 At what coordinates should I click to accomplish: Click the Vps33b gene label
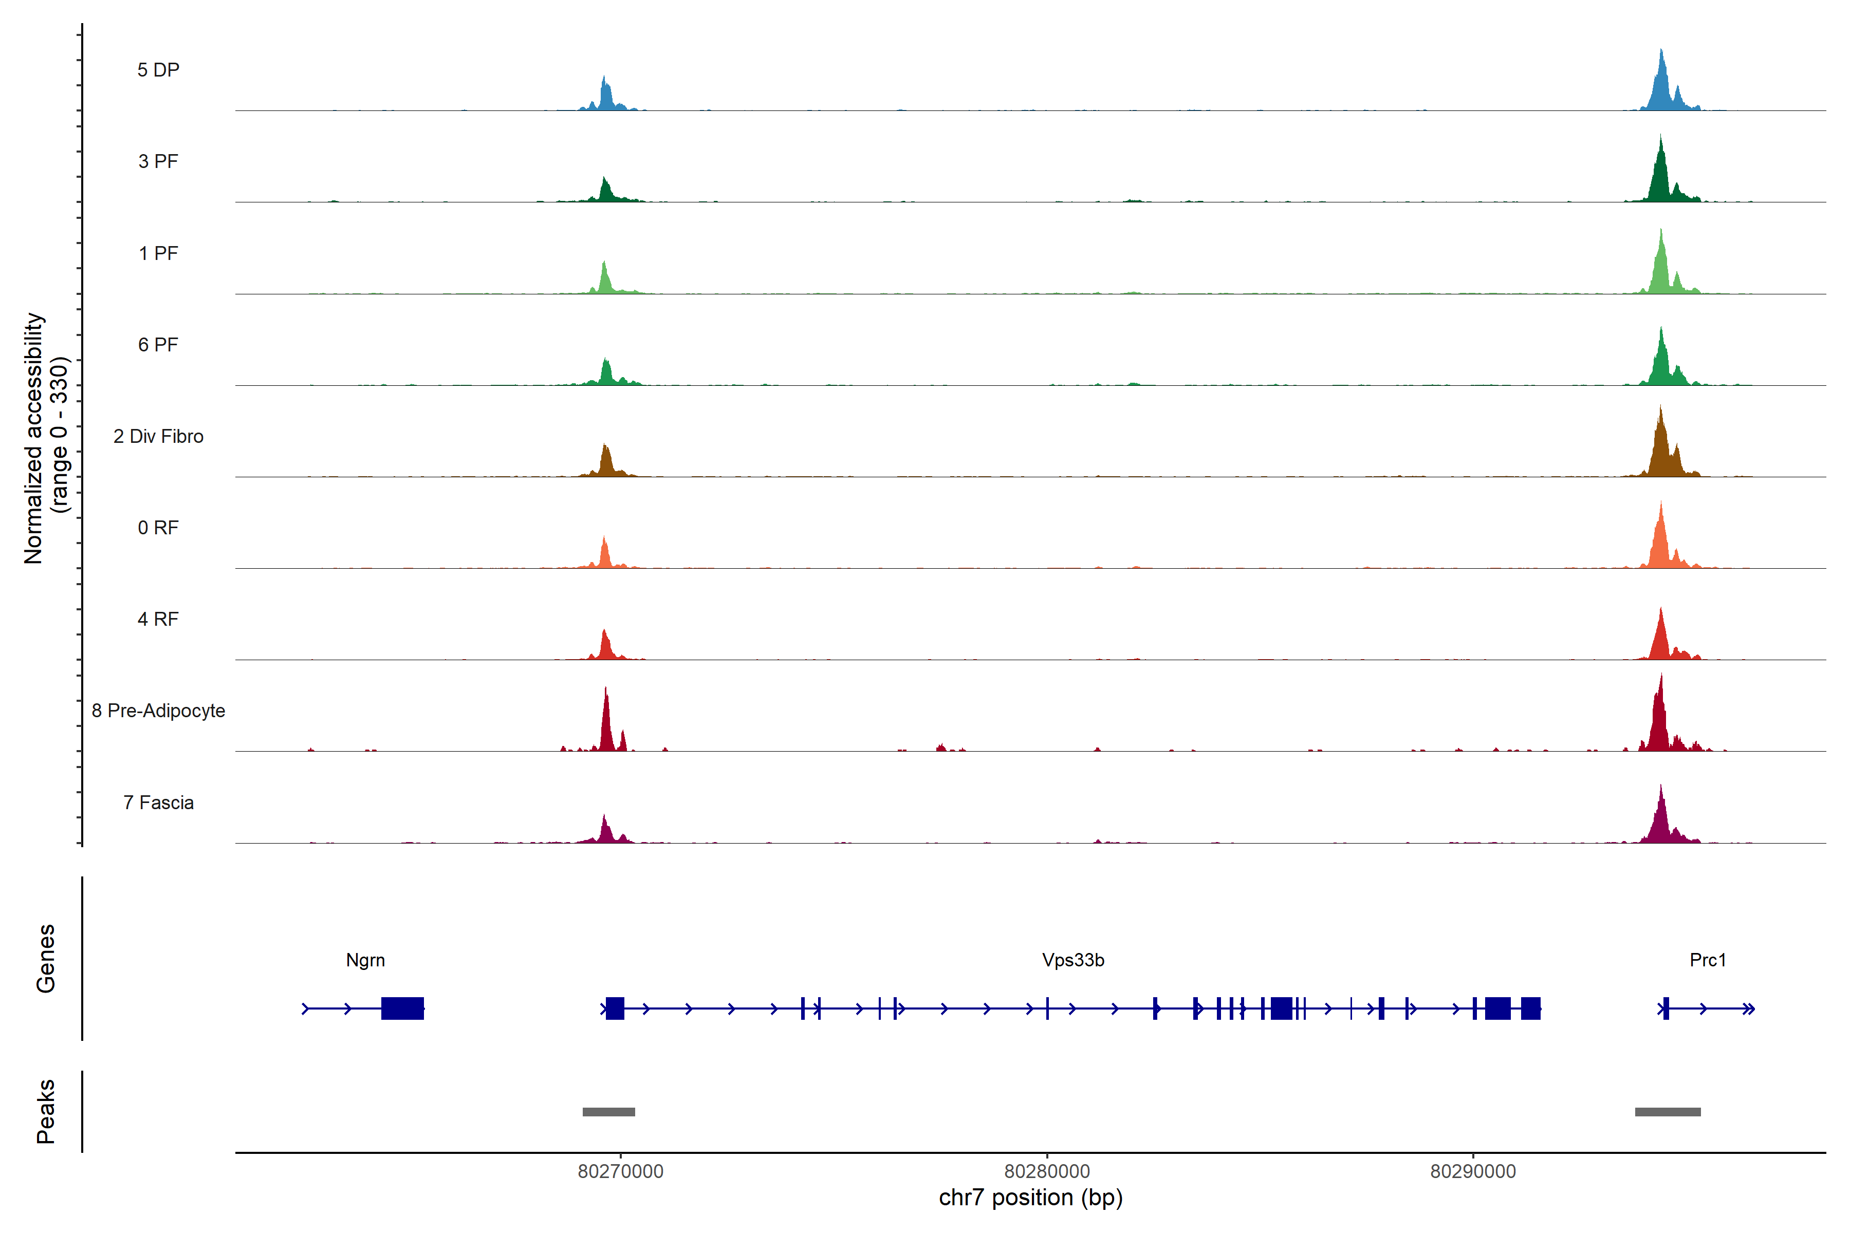(x=1073, y=960)
